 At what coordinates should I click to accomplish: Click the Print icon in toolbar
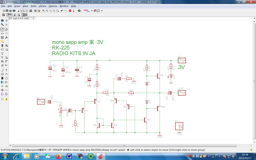pyautogui.click(x=10, y=11)
